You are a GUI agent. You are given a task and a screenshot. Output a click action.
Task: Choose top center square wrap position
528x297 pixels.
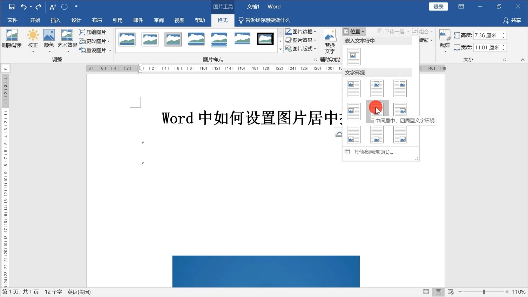tap(377, 88)
